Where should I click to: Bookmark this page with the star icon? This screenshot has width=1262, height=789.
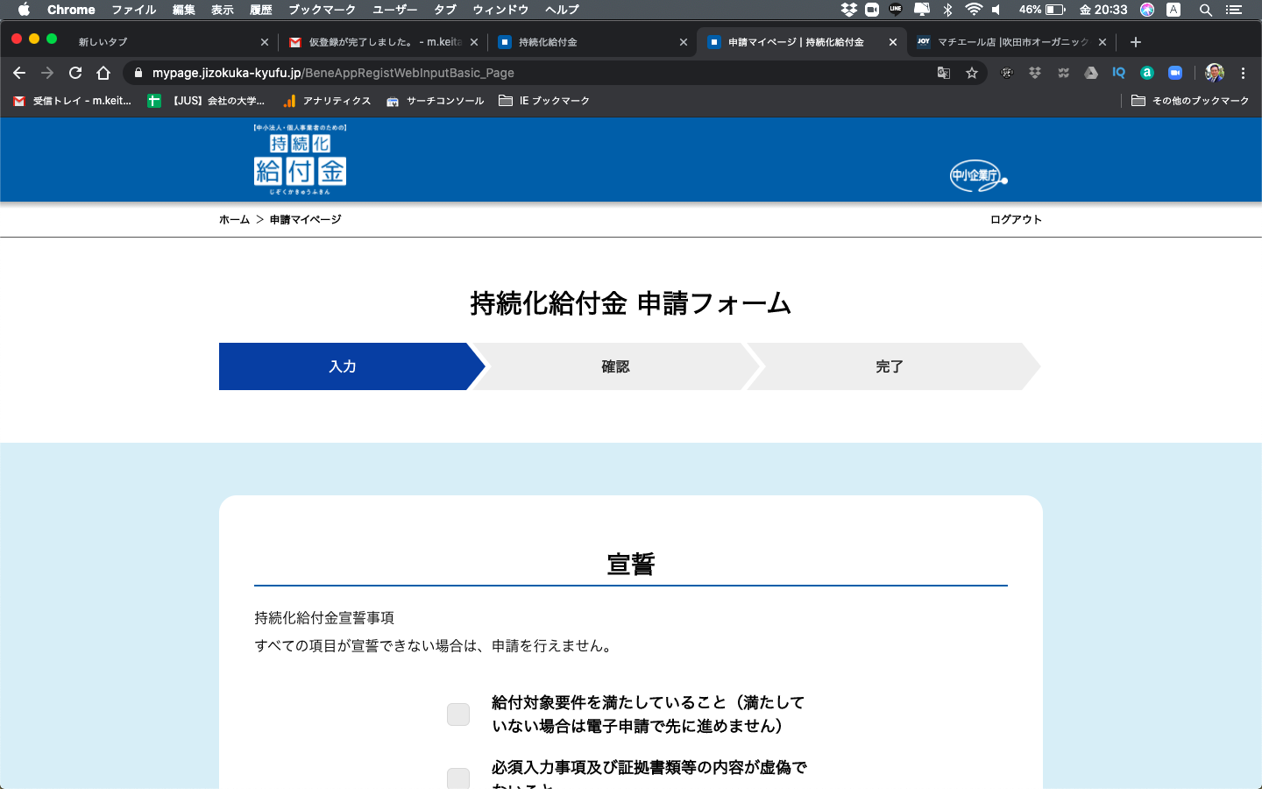pos(972,73)
